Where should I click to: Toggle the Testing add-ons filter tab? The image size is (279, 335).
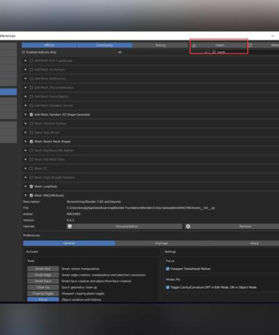tap(160, 45)
